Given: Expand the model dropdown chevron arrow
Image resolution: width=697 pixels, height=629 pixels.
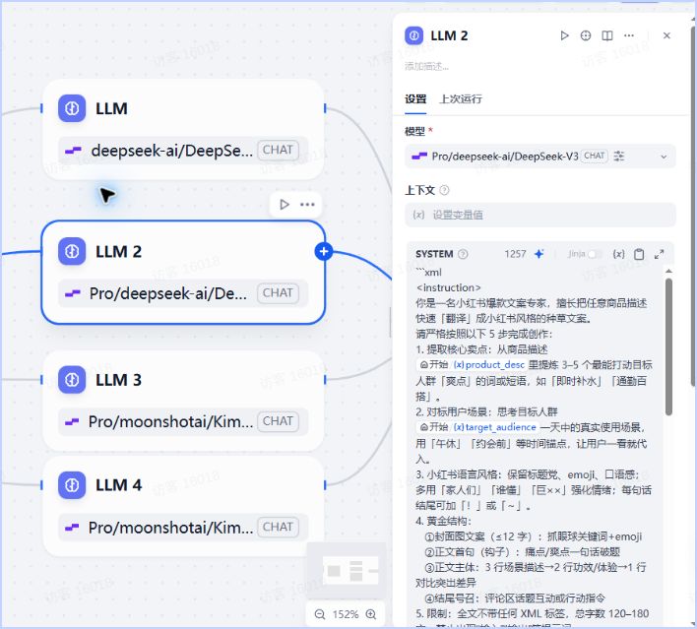Looking at the screenshot, I should pos(664,157).
